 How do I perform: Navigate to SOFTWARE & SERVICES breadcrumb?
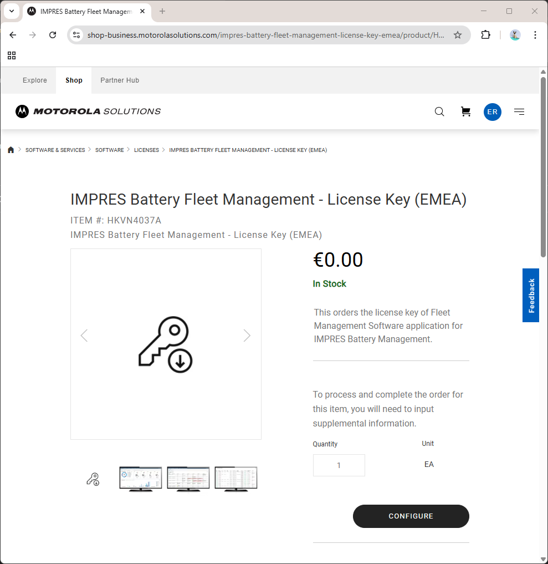click(x=55, y=150)
